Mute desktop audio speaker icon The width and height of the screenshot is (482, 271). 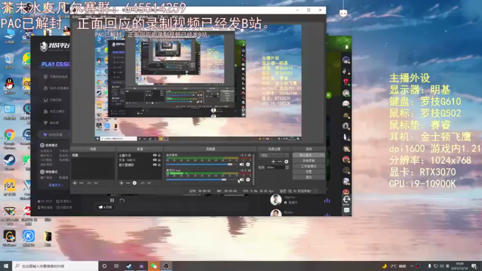click(x=242, y=164)
